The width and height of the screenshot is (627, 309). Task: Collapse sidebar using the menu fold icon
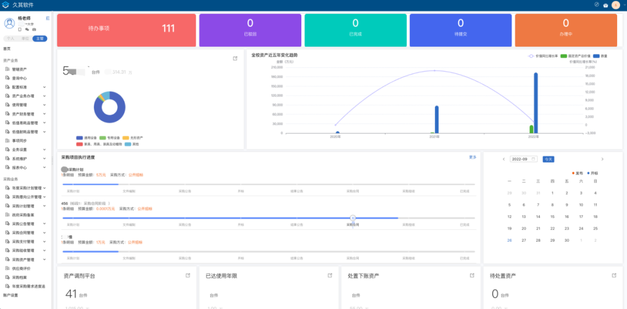coord(48,19)
